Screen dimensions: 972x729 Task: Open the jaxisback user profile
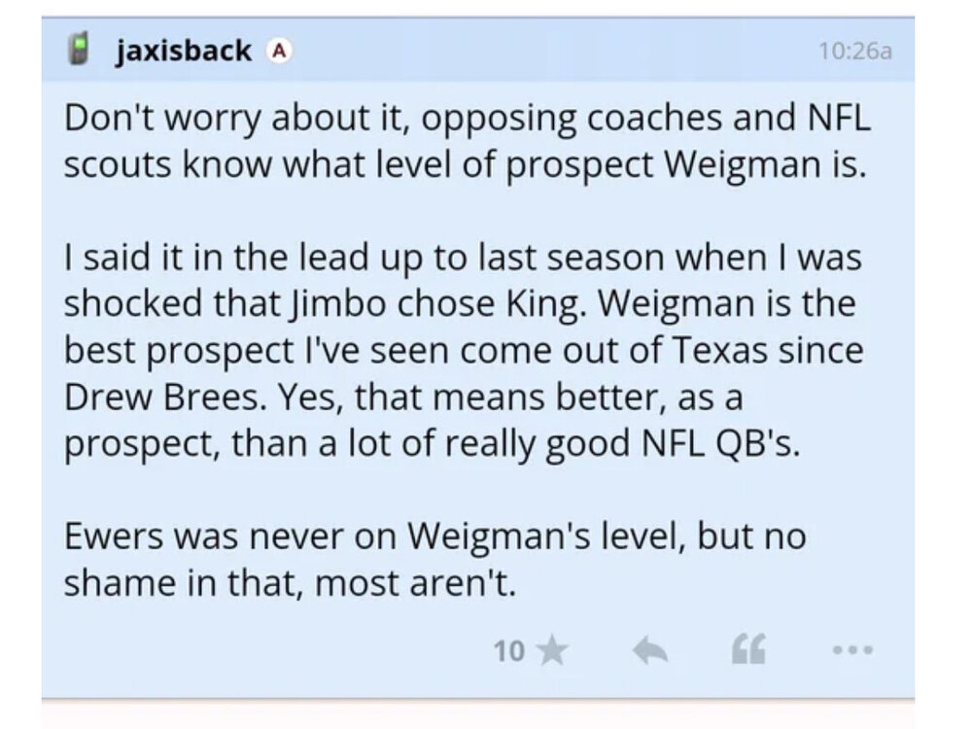pos(184,51)
